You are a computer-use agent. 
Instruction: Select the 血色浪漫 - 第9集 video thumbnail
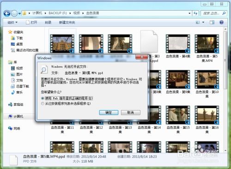(x=178, y=80)
